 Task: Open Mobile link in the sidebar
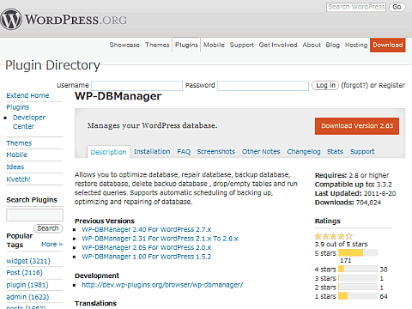[17, 154]
